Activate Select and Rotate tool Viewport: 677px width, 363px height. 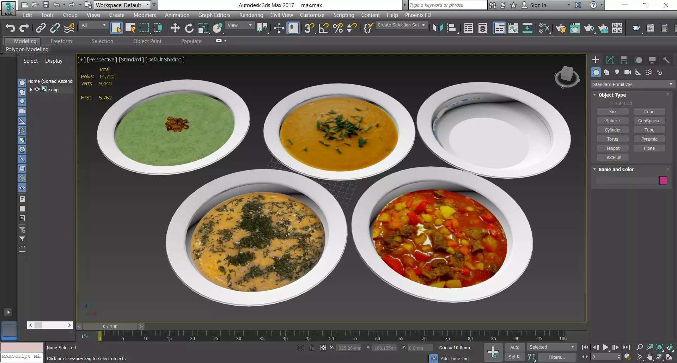(x=189, y=28)
